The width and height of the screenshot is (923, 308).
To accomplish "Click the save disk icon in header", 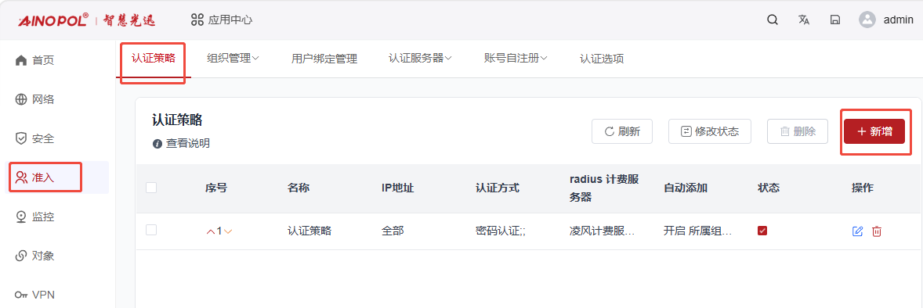I will point(834,20).
